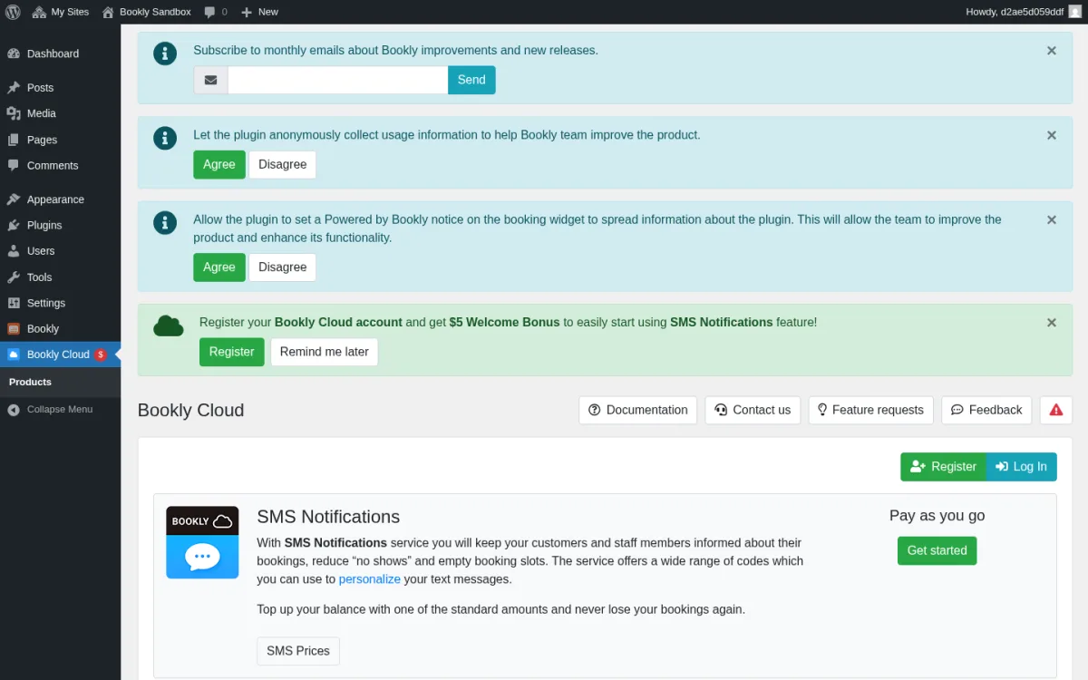
Task: Click Remind me later button
Action: tap(325, 352)
